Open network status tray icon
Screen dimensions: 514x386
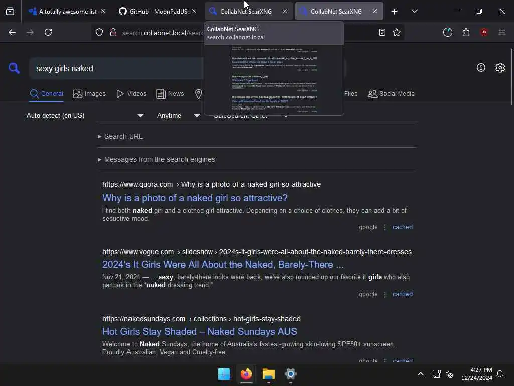pyautogui.click(x=436, y=374)
